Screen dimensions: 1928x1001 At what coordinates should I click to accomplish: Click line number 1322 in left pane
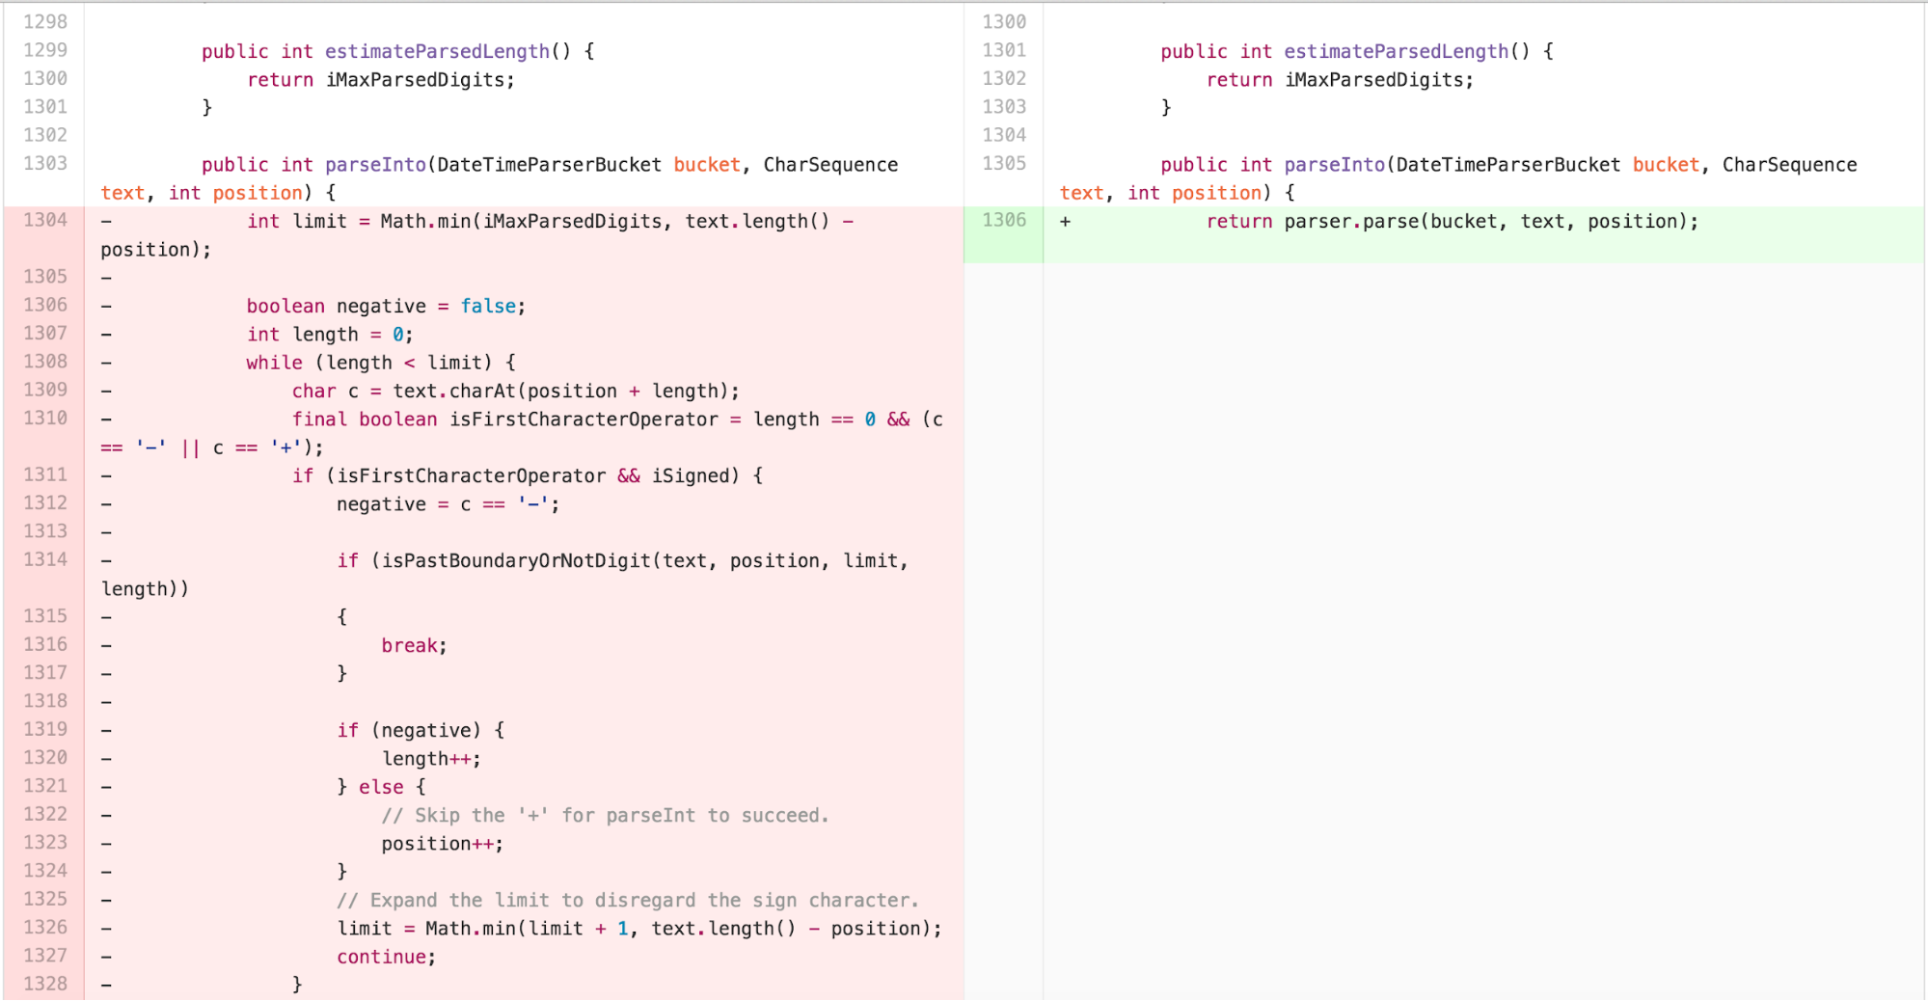click(x=45, y=814)
